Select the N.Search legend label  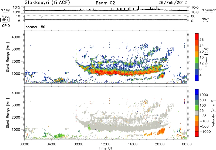point(208,10)
